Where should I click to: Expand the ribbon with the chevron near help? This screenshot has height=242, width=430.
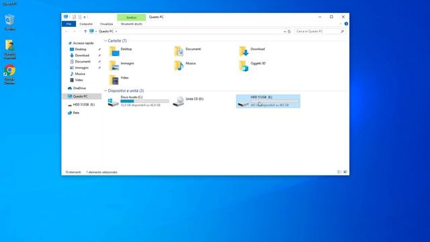click(341, 24)
